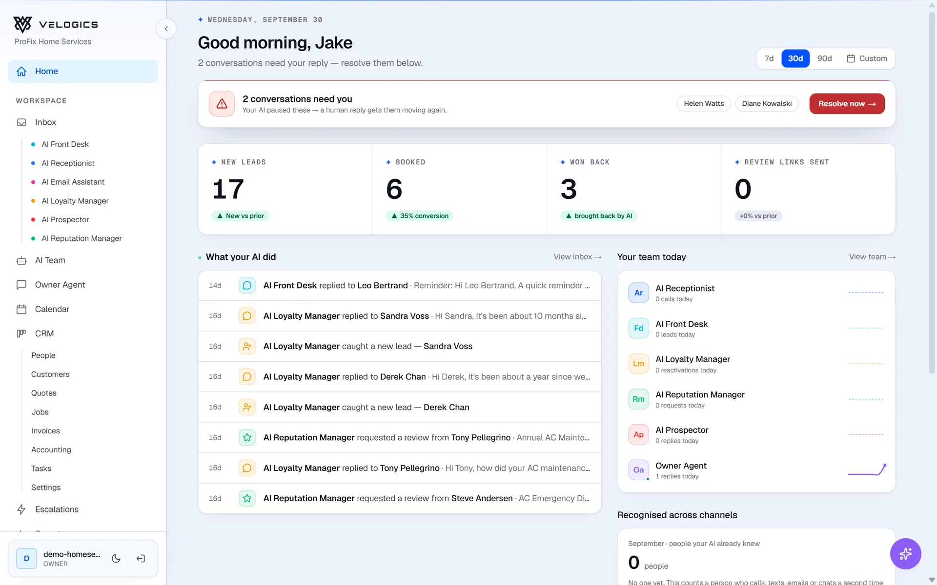This screenshot has width=937, height=585.
Task: Open AI Front Desk reply to Leo Bertrand
Action: (400, 286)
